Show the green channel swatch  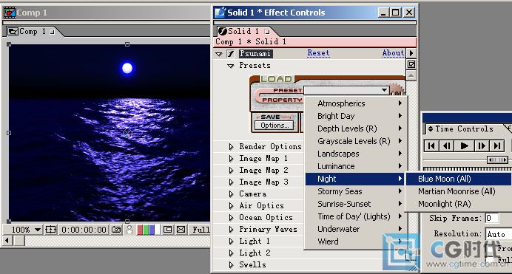tap(146, 230)
